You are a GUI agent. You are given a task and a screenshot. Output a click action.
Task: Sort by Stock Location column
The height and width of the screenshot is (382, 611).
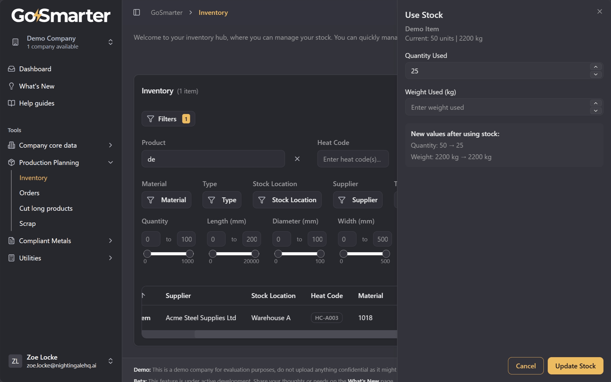273,296
